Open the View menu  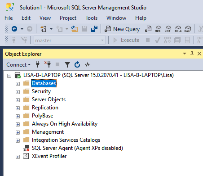pyautogui.click(x=45, y=18)
